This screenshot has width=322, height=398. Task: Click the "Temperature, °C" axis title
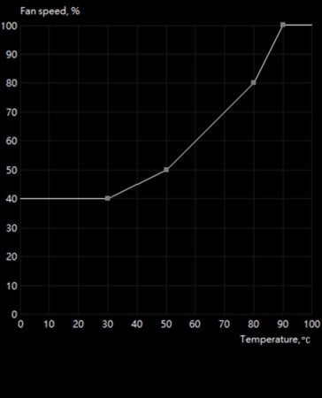click(275, 340)
